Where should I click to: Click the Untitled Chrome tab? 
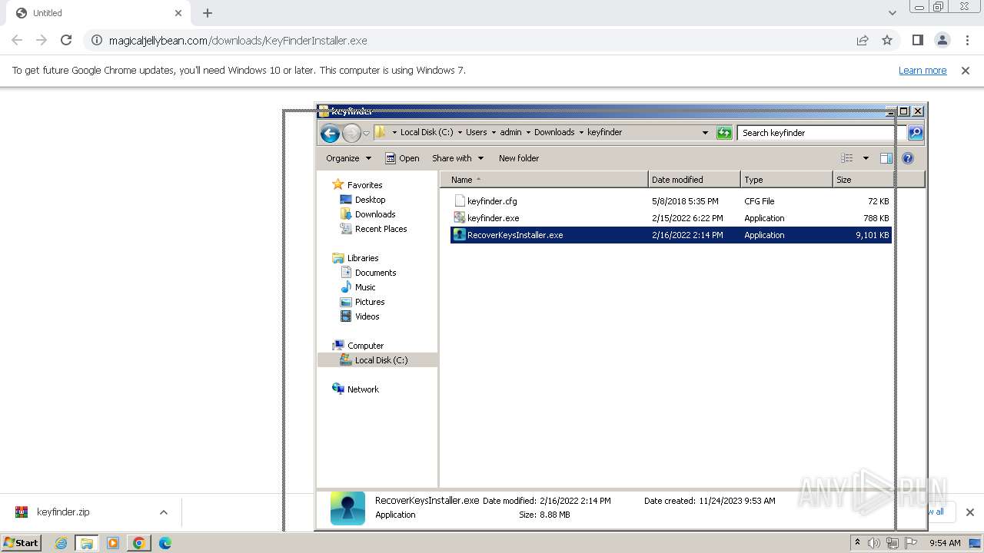click(x=98, y=13)
